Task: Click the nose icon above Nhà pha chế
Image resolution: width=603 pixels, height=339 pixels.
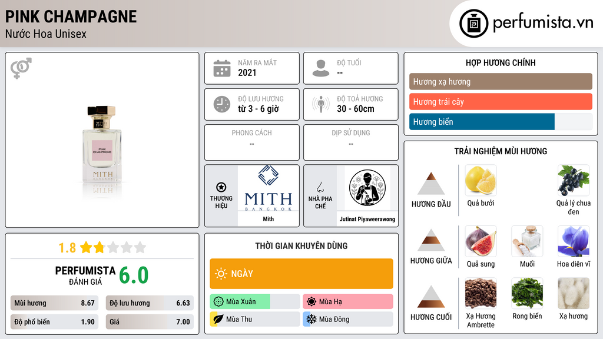Action: tap(320, 187)
